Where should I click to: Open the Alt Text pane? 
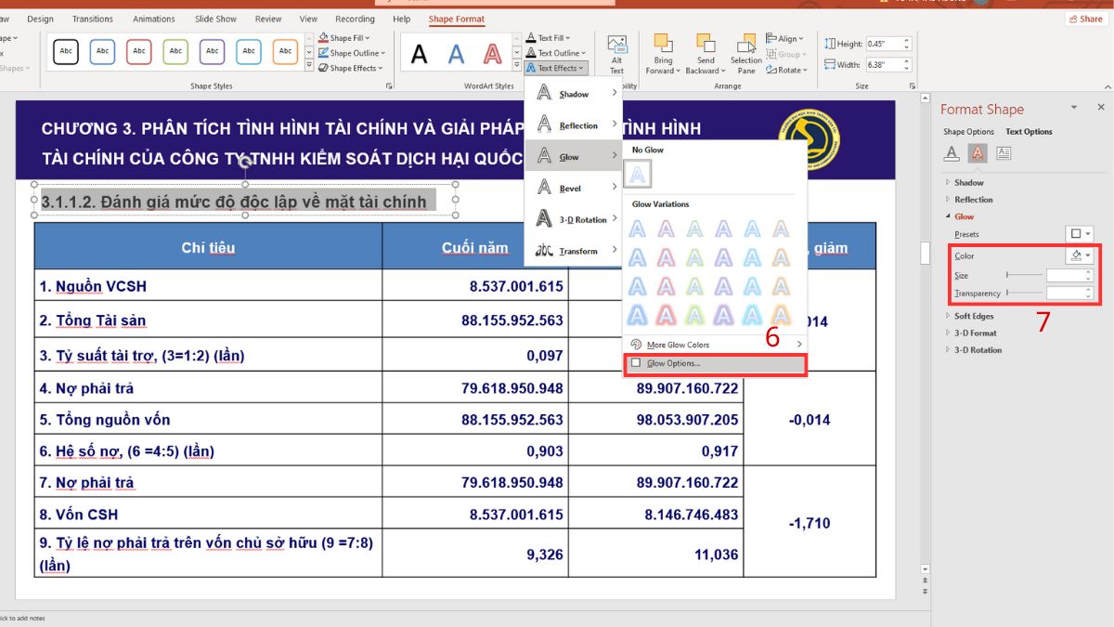click(x=616, y=53)
